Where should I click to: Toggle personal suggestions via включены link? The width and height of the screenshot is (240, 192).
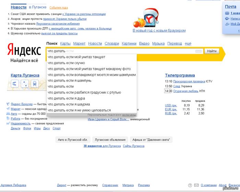coord(129,115)
